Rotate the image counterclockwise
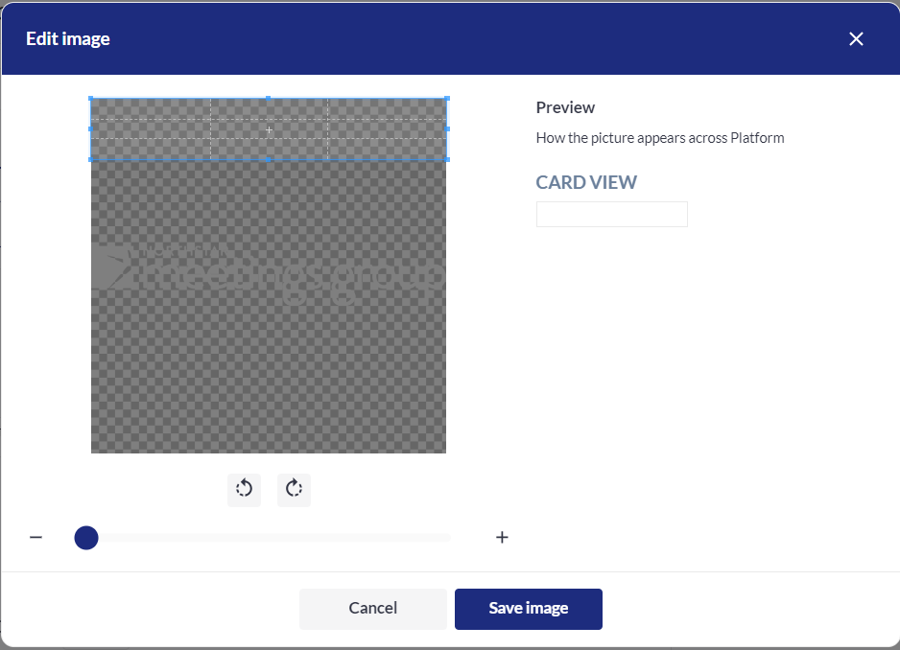This screenshot has height=650, width=900. (x=244, y=489)
